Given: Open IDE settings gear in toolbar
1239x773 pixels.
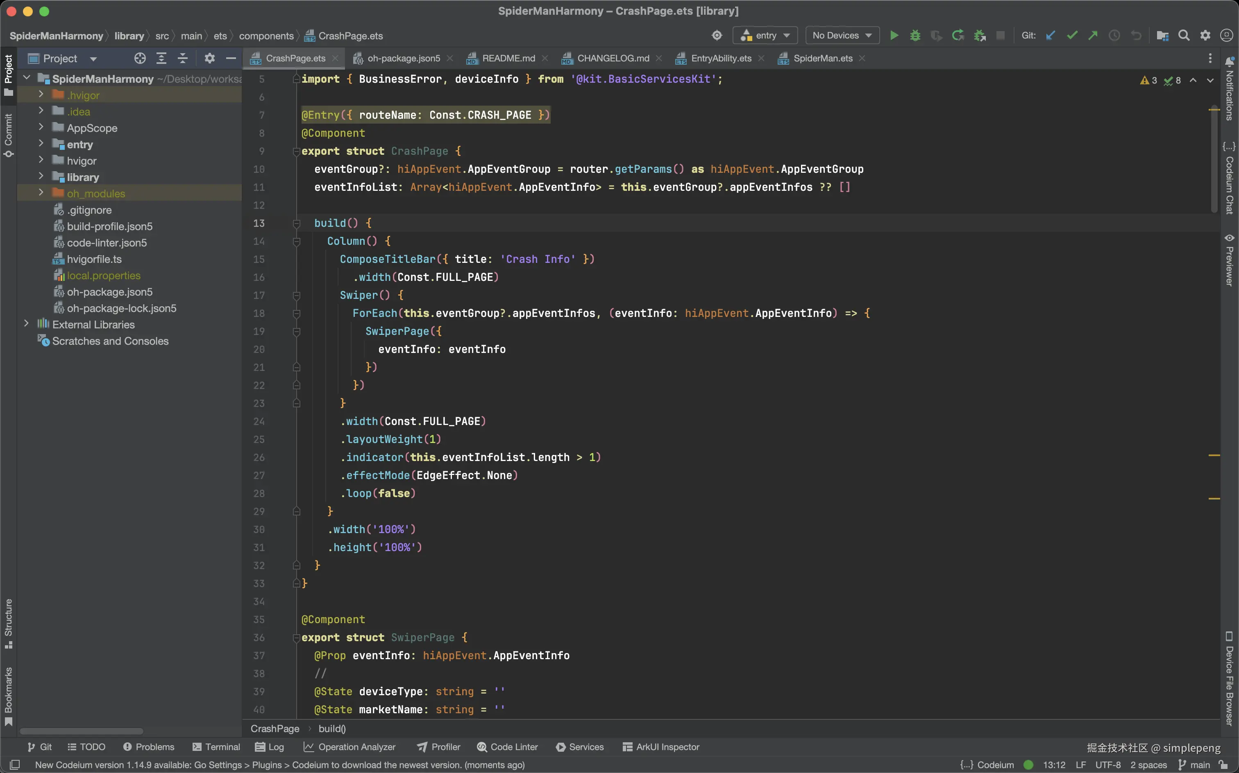Looking at the screenshot, I should tap(1205, 35).
